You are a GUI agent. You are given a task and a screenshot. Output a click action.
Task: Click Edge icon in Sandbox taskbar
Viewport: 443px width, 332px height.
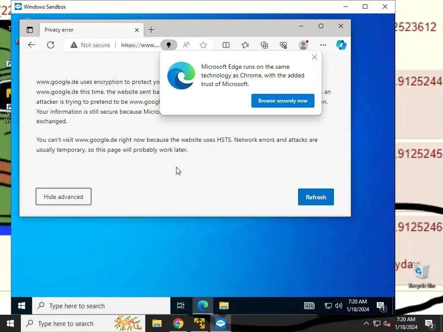pos(202,306)
